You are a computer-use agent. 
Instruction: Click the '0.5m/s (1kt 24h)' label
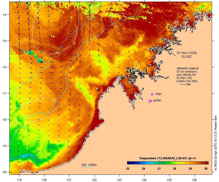tap(187, 81)
